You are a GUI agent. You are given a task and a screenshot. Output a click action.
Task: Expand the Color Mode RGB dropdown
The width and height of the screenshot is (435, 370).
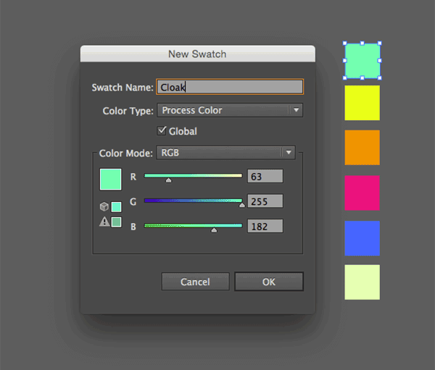226,153
